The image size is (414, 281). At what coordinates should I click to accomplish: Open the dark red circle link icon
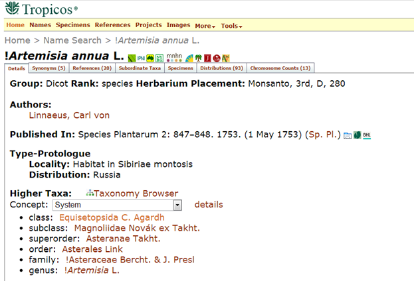point(217,58)
